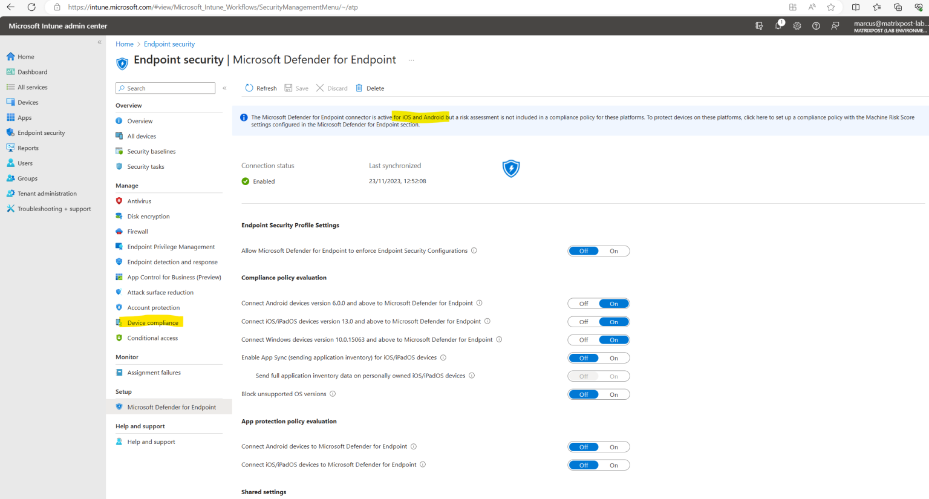Click the Refresh icon in the toolbar
The height and width of the screenshot is (499, 929).
pos(248,88)
